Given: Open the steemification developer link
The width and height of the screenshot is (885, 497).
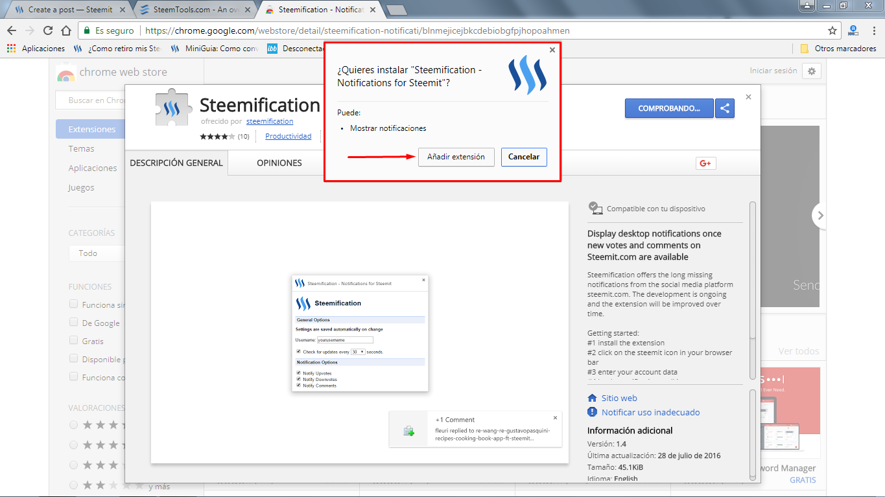Looking at the screenshot, I should (270, 121).
